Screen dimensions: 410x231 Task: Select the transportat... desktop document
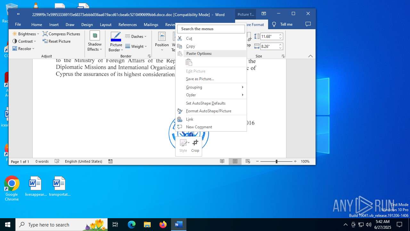point(60,186)
